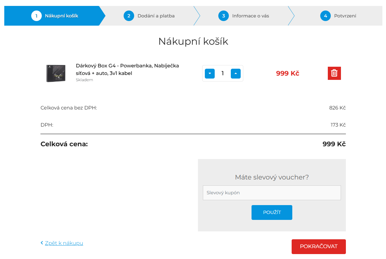The width and height of the screenshot is (386, 259).
Task: Click the number 1 step circle
Action: pos(36,16)
